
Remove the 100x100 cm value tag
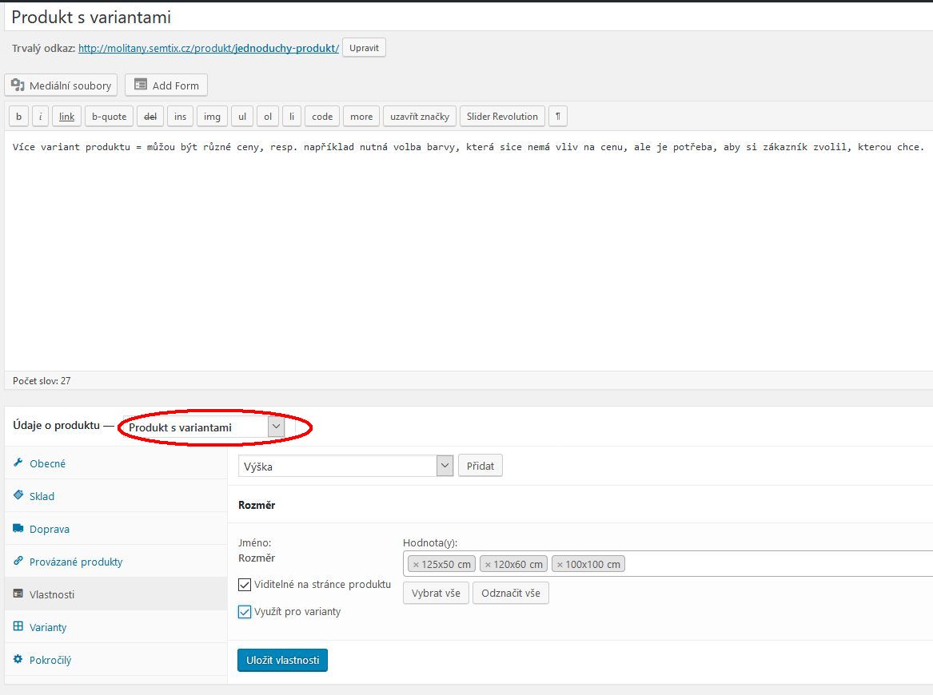[x=560, y=565]
